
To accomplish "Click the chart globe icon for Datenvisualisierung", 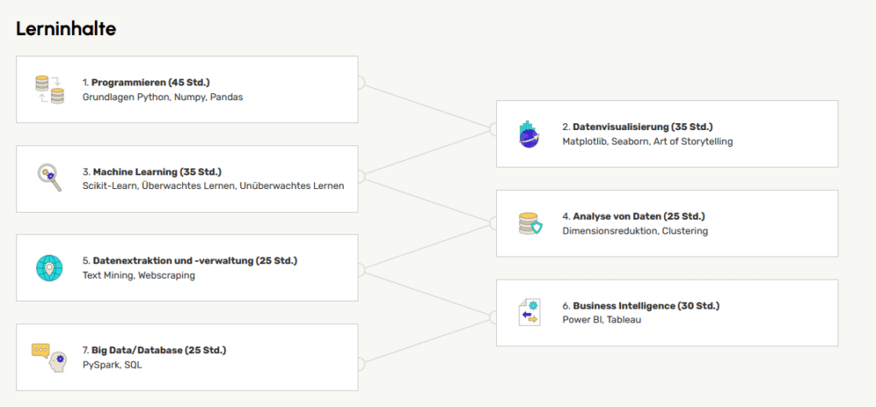I will point(530,134).
